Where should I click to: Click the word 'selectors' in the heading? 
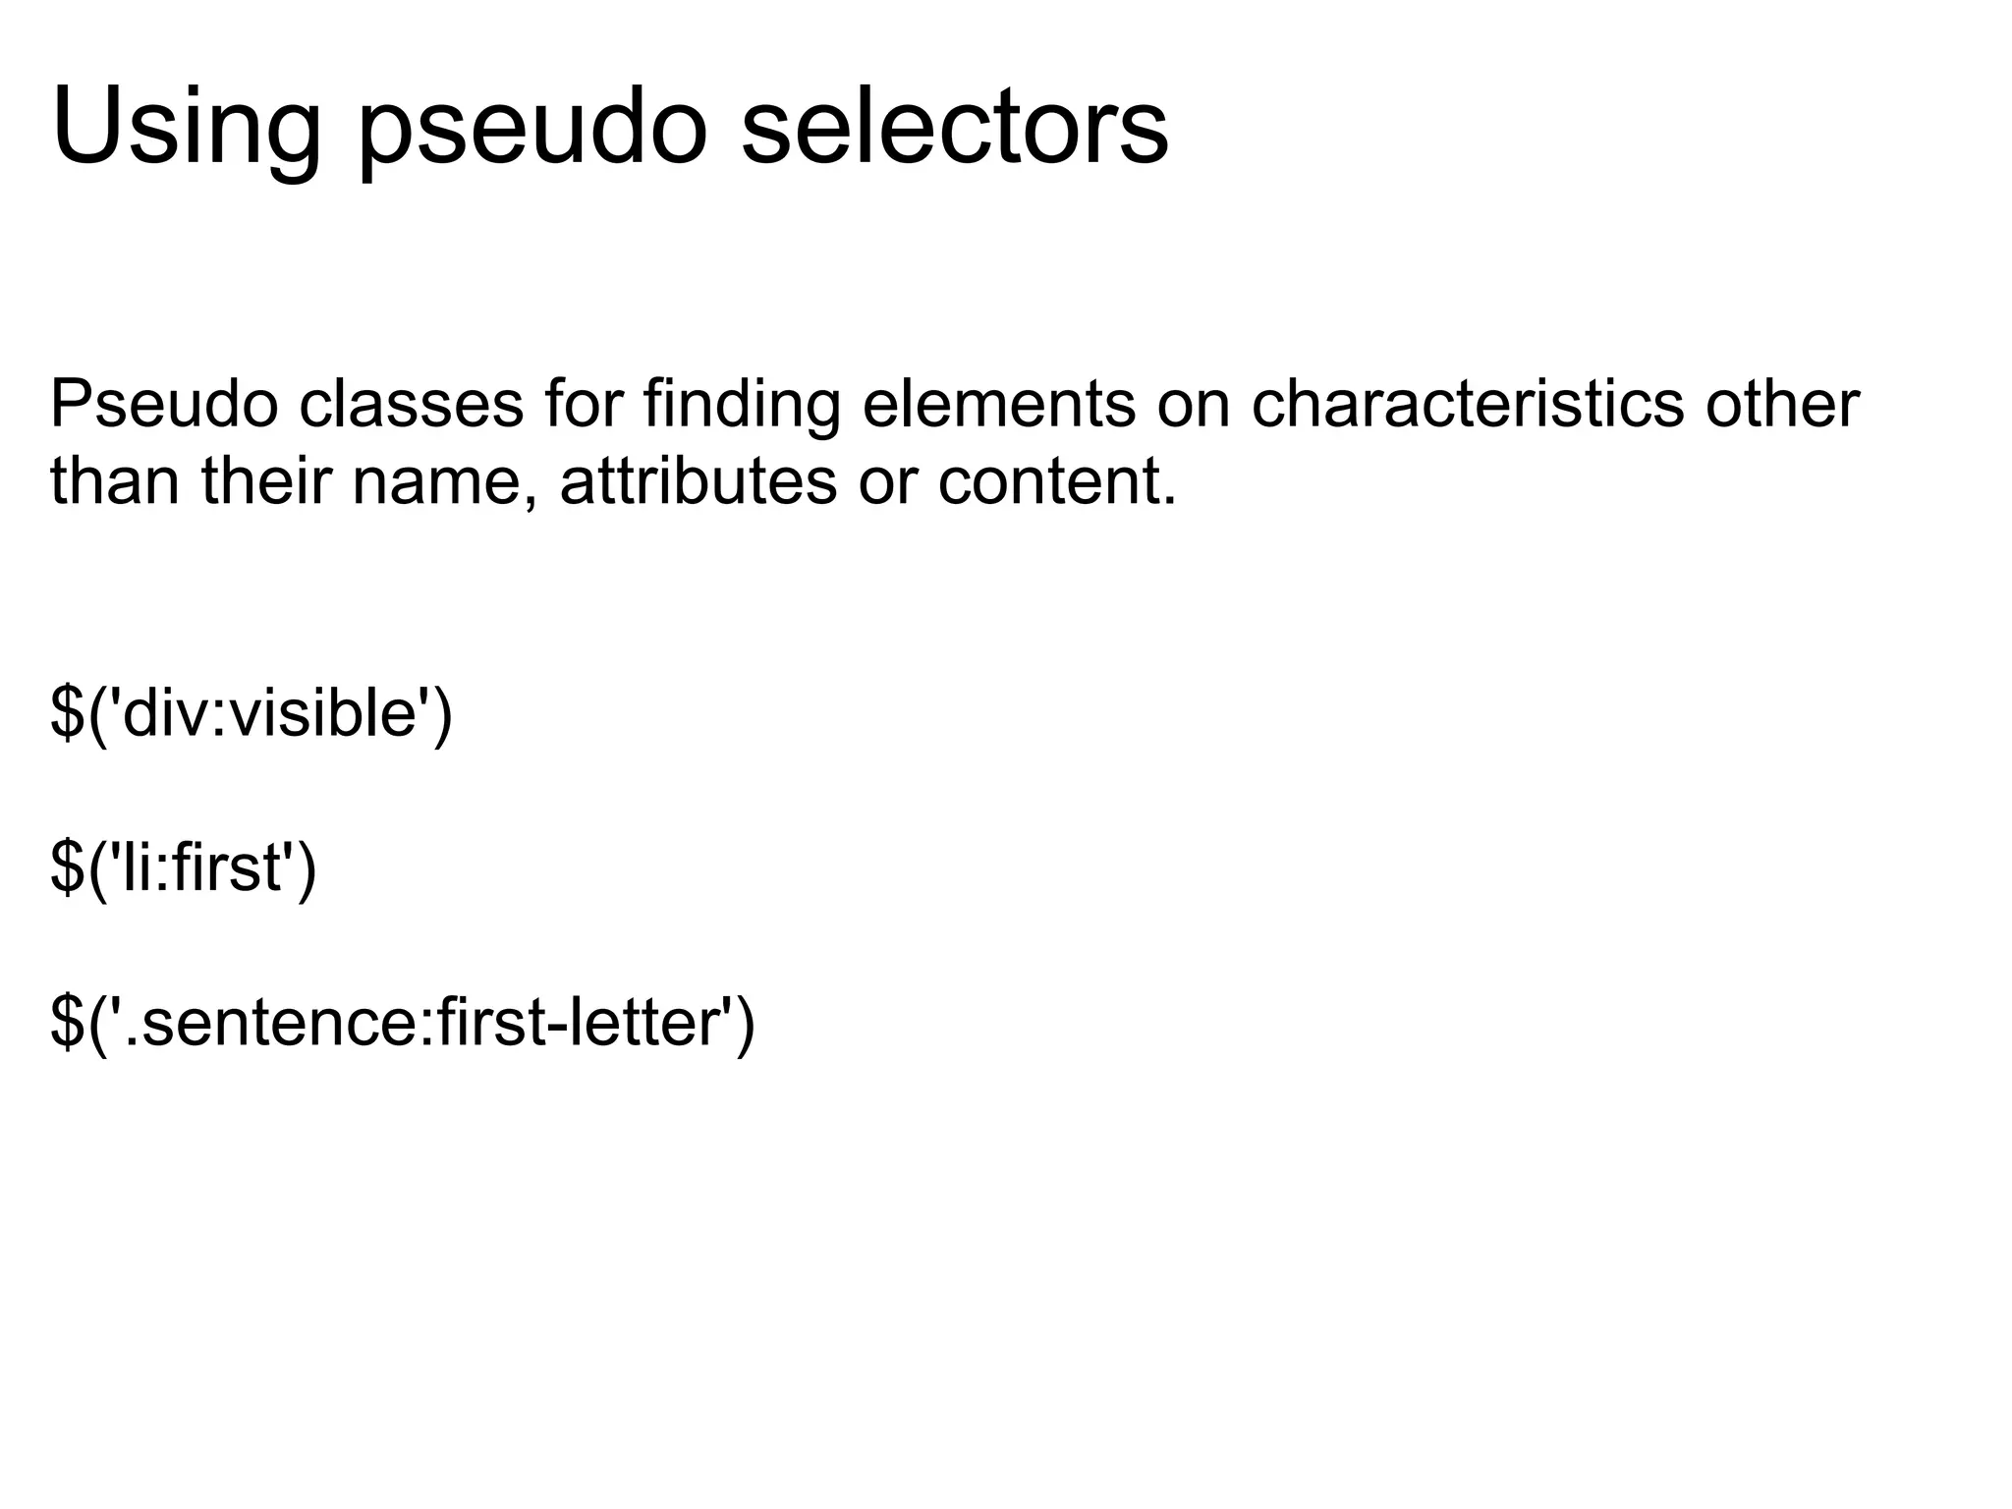coord(955,124)
